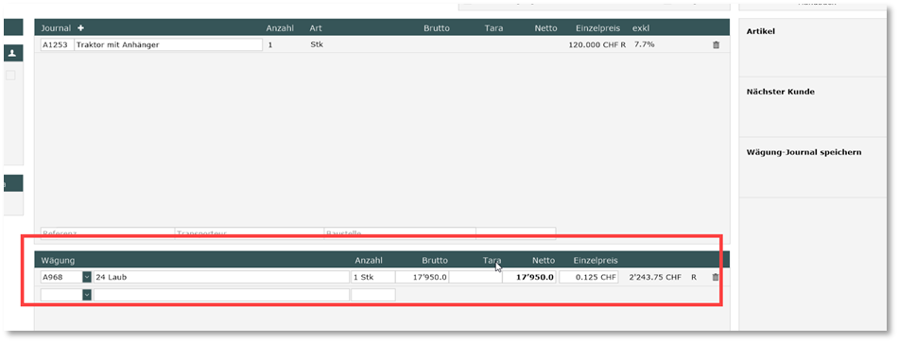Click the Art column header
This screenshot has width=899, height=343.
[316, 28]
